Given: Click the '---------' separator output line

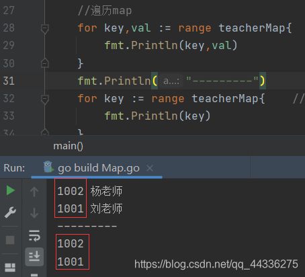Looking at the screenshot, I should [87, 226].
